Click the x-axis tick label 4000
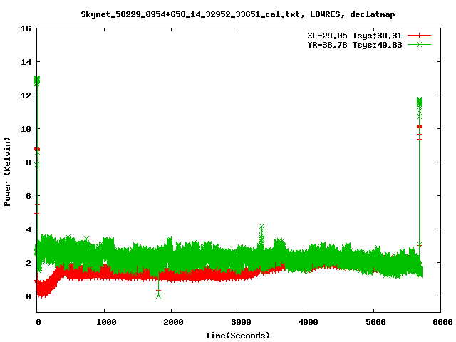This screenshot has width=456, height=342. click(308, 322)
